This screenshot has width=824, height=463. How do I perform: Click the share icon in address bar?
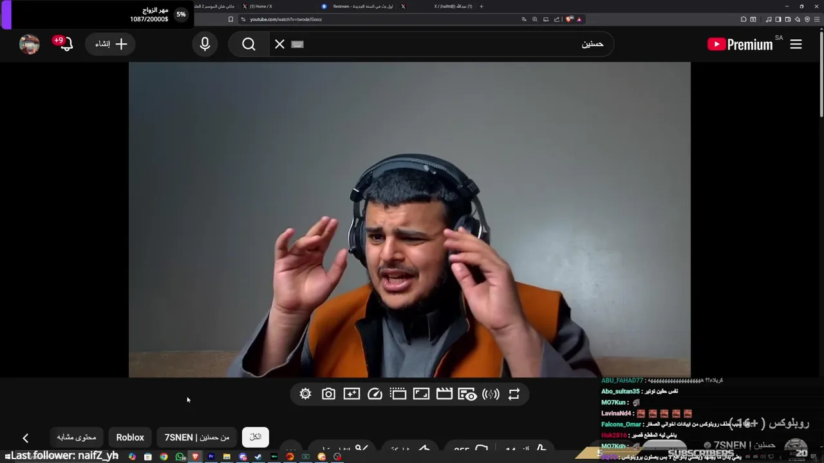pos(556,19)
